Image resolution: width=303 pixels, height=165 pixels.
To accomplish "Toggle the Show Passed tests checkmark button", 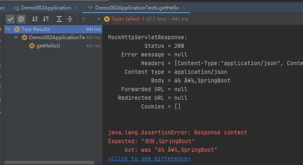I will [x=10, y=19].
